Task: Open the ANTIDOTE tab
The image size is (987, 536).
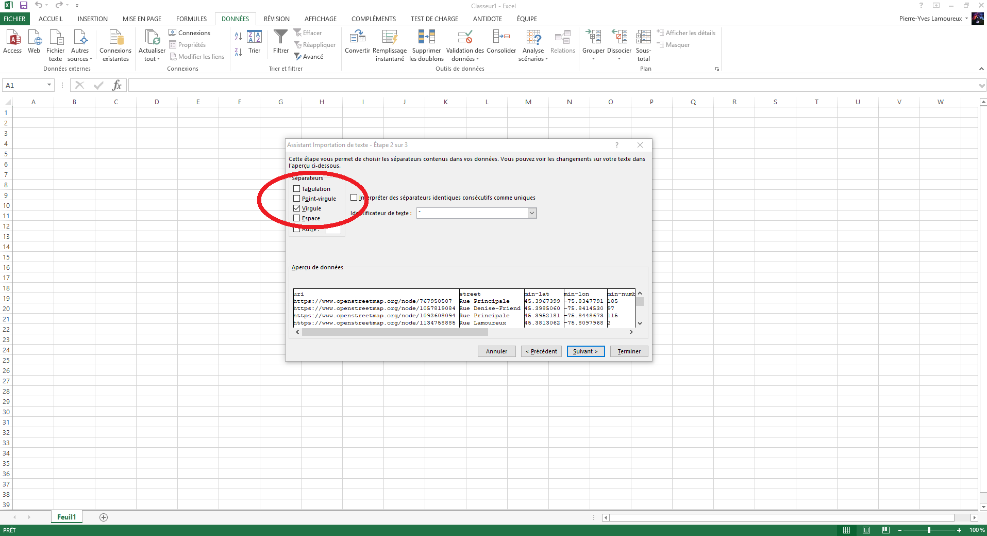Action: click(x=488, y=19)
